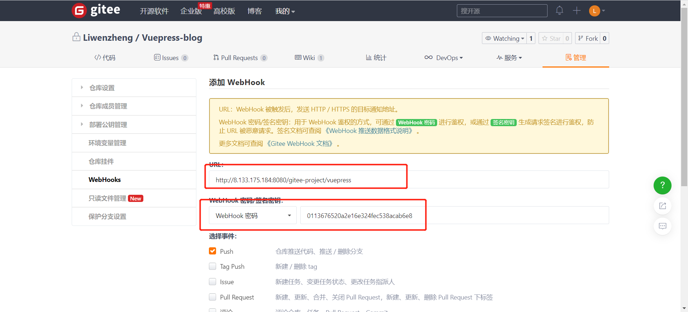Screen dimensions: 688x312
Task: Check the Tag Push event checkbox
Action: 212,266
